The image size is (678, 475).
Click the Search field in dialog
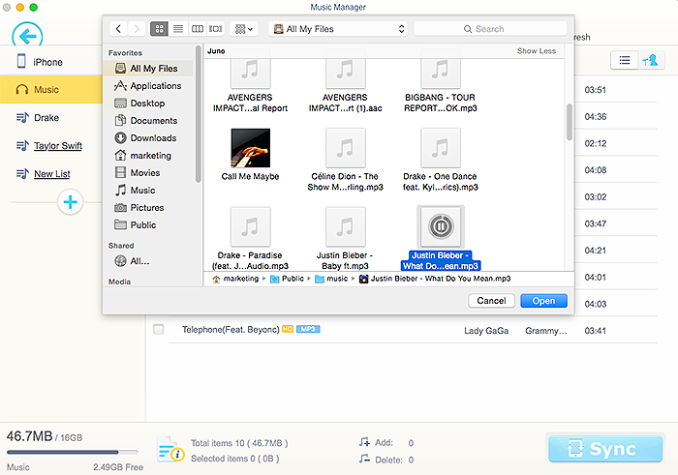[x=490, y=29]
